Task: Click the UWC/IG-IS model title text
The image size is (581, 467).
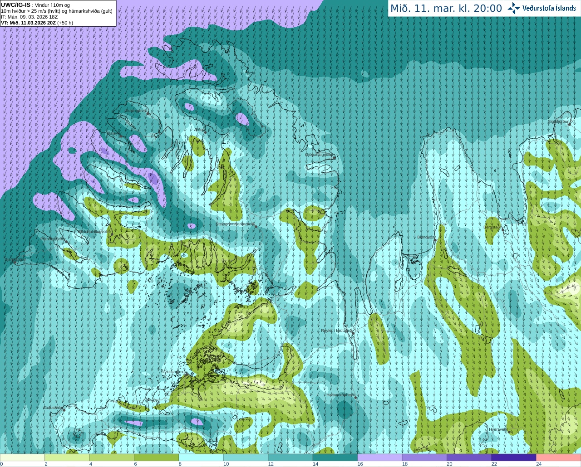Action: [15, 5]
